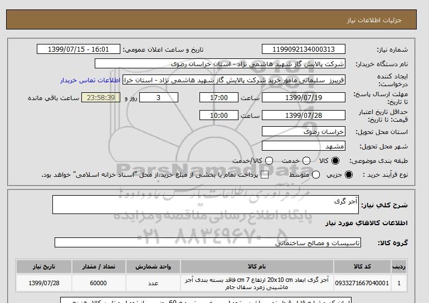
Task: Select the جزیی purchase type radio
Action: (x=349, y=175)
